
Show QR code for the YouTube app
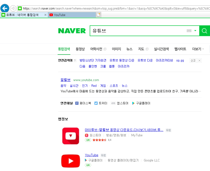pos(88,165)
